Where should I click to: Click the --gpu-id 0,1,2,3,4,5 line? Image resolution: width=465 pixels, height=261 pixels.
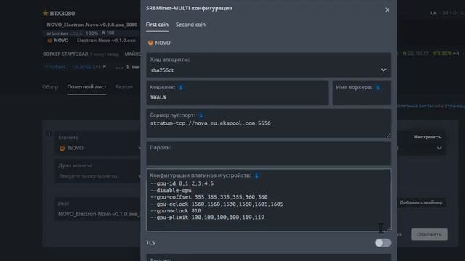182,183
